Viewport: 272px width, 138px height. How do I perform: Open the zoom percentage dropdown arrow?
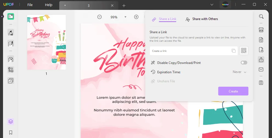[x=125, y=17]
